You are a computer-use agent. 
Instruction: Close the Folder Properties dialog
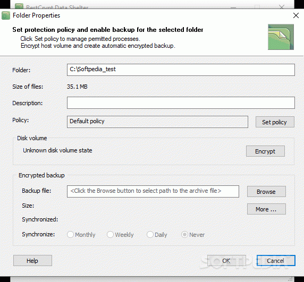click(x=296, y=15)
